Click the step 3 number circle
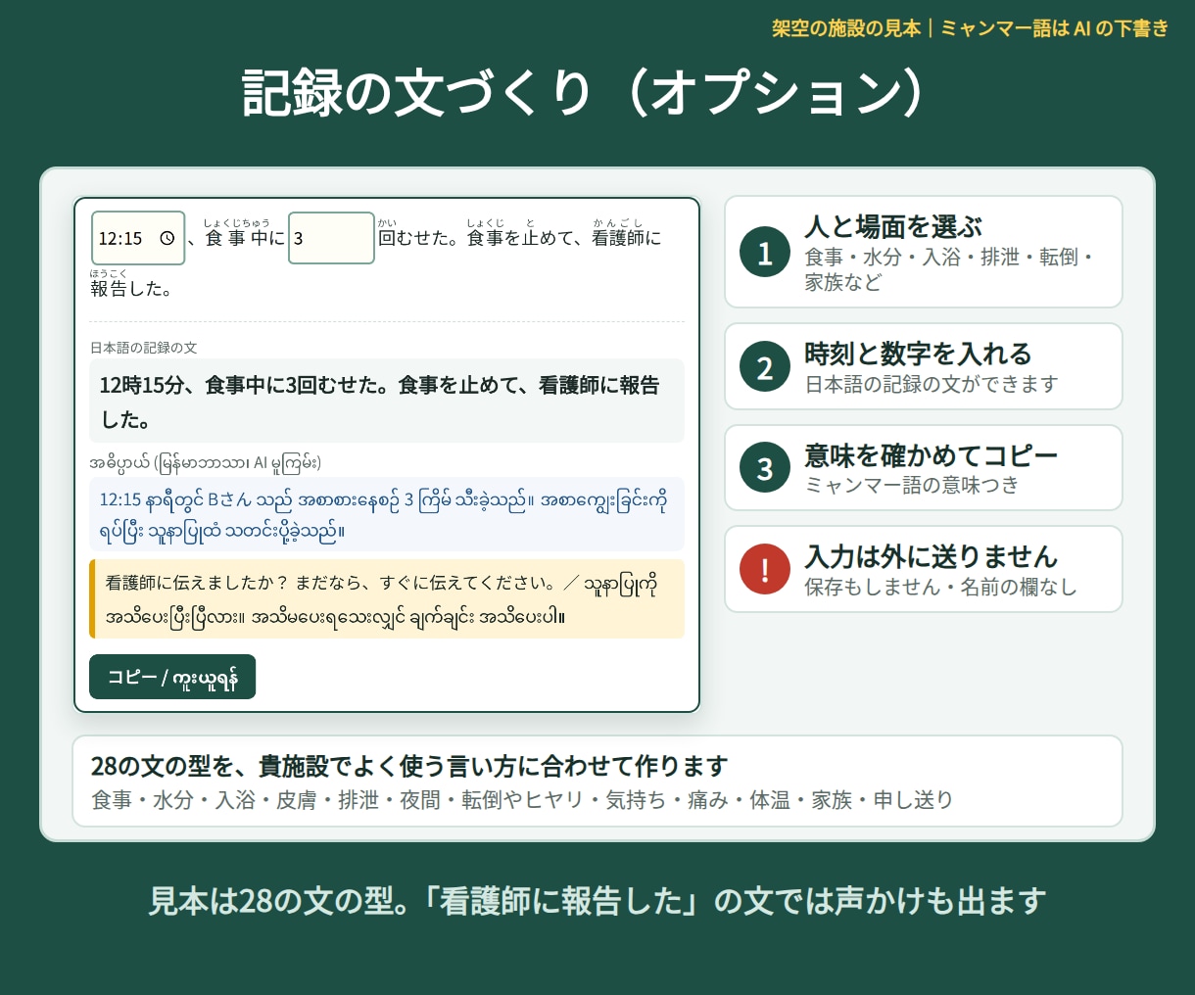The height and width of the screenshot is (995, 1195). (x=765, y=468)
